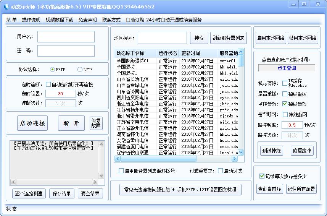Click server list horizontal scrollbar thumb
327x216 pixels.
pos(158,159)
